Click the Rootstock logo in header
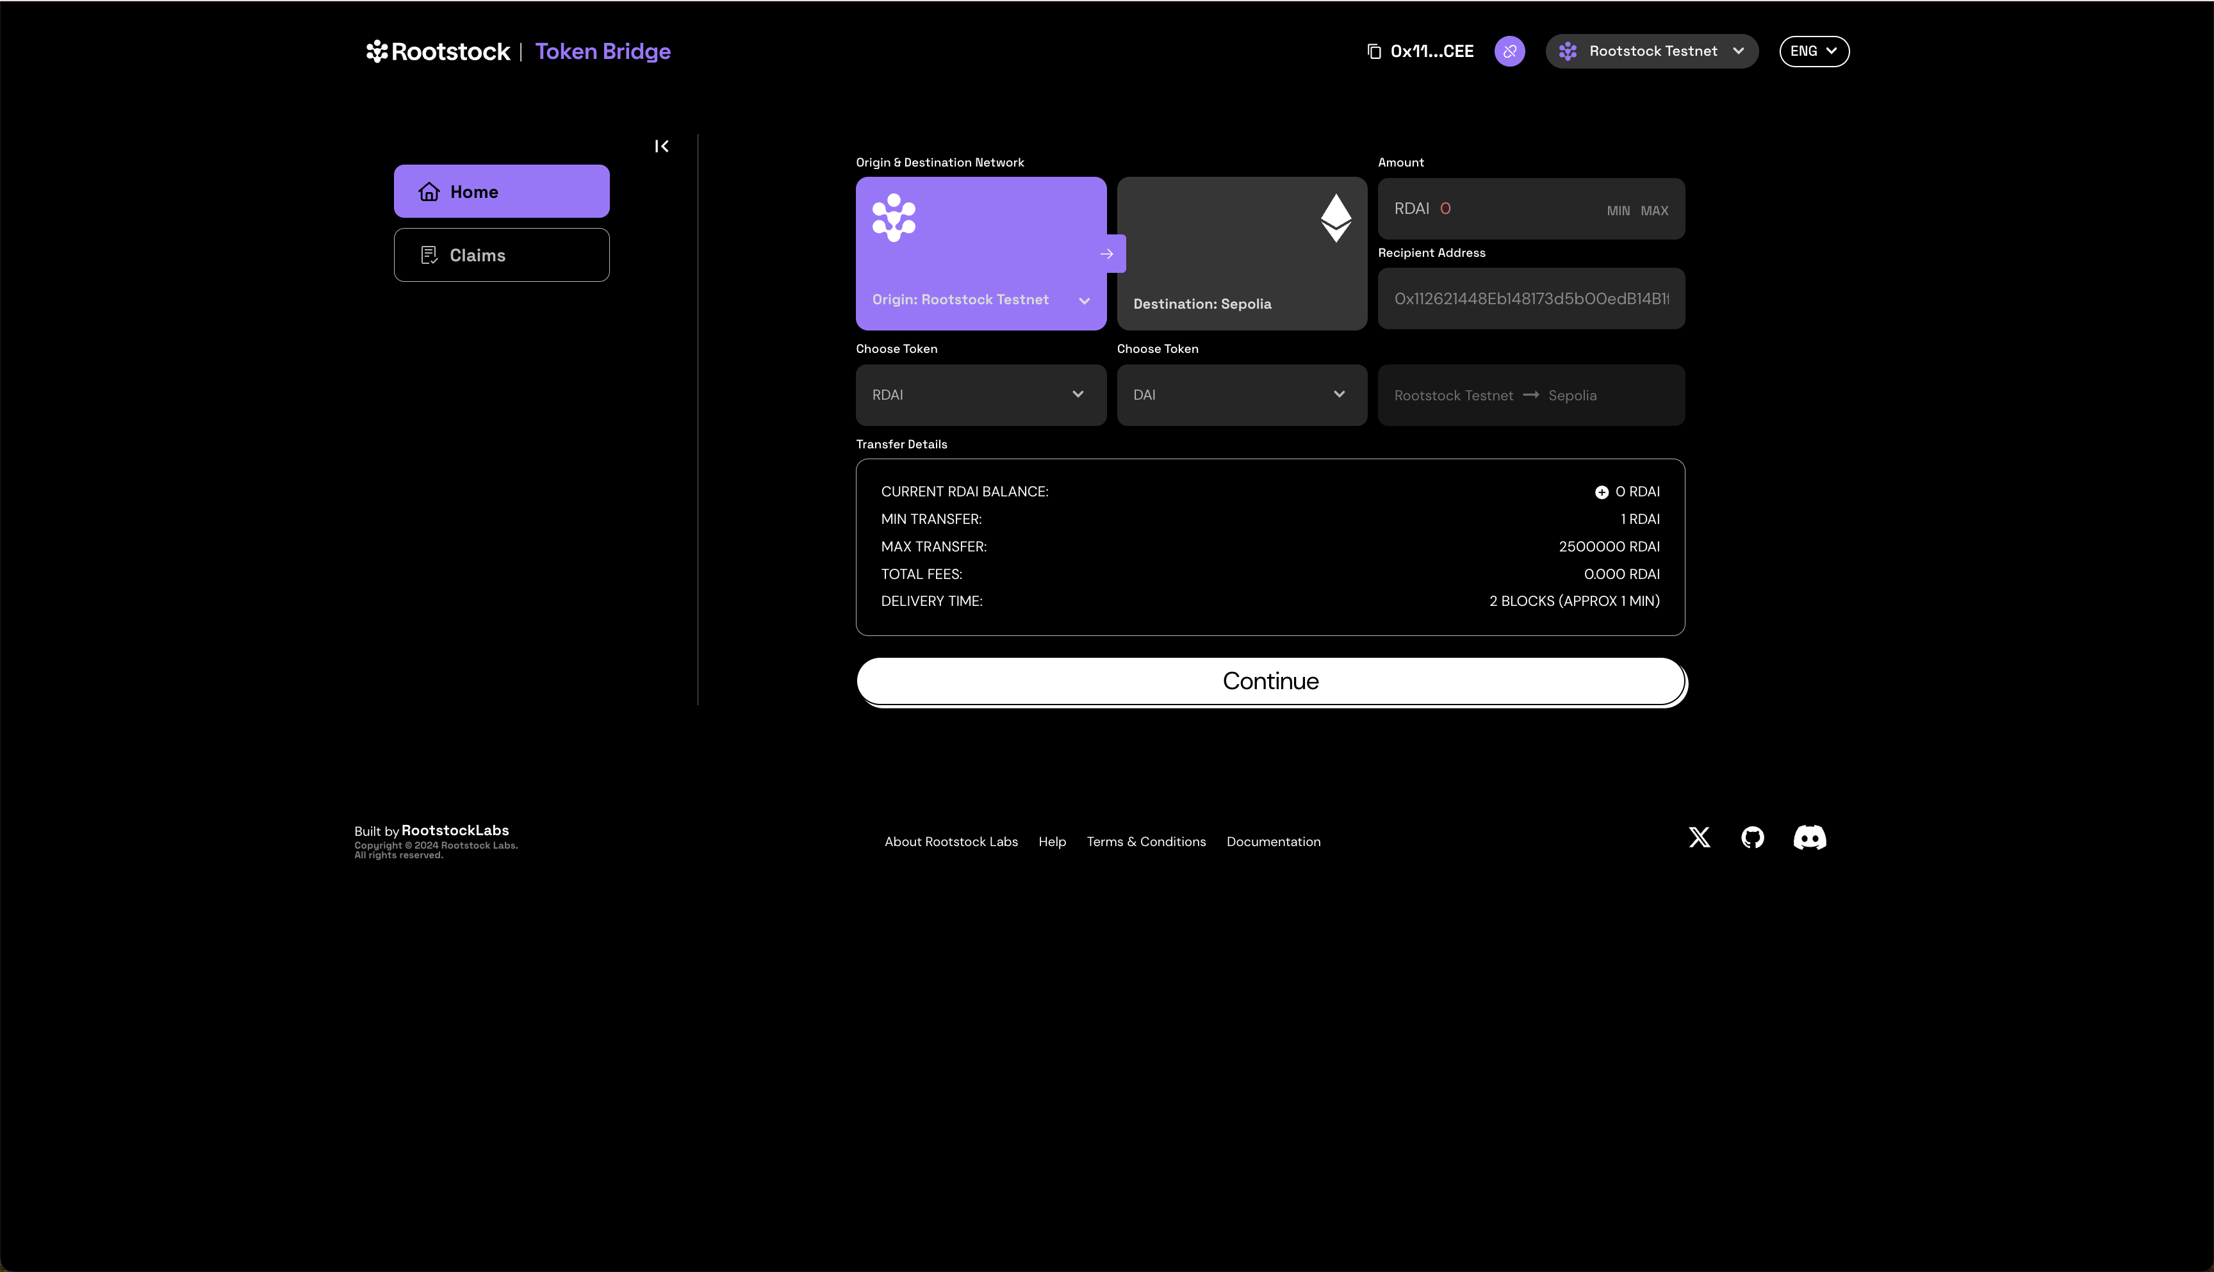Viewport: 2214px width, 1272px height. pos(439,51)
